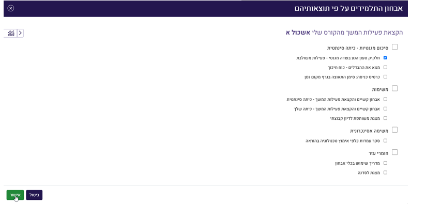The image size is (426, 204).
Task: Click the מדריך שימוש בכלי אבחון label
Action: tap(358, 164)
